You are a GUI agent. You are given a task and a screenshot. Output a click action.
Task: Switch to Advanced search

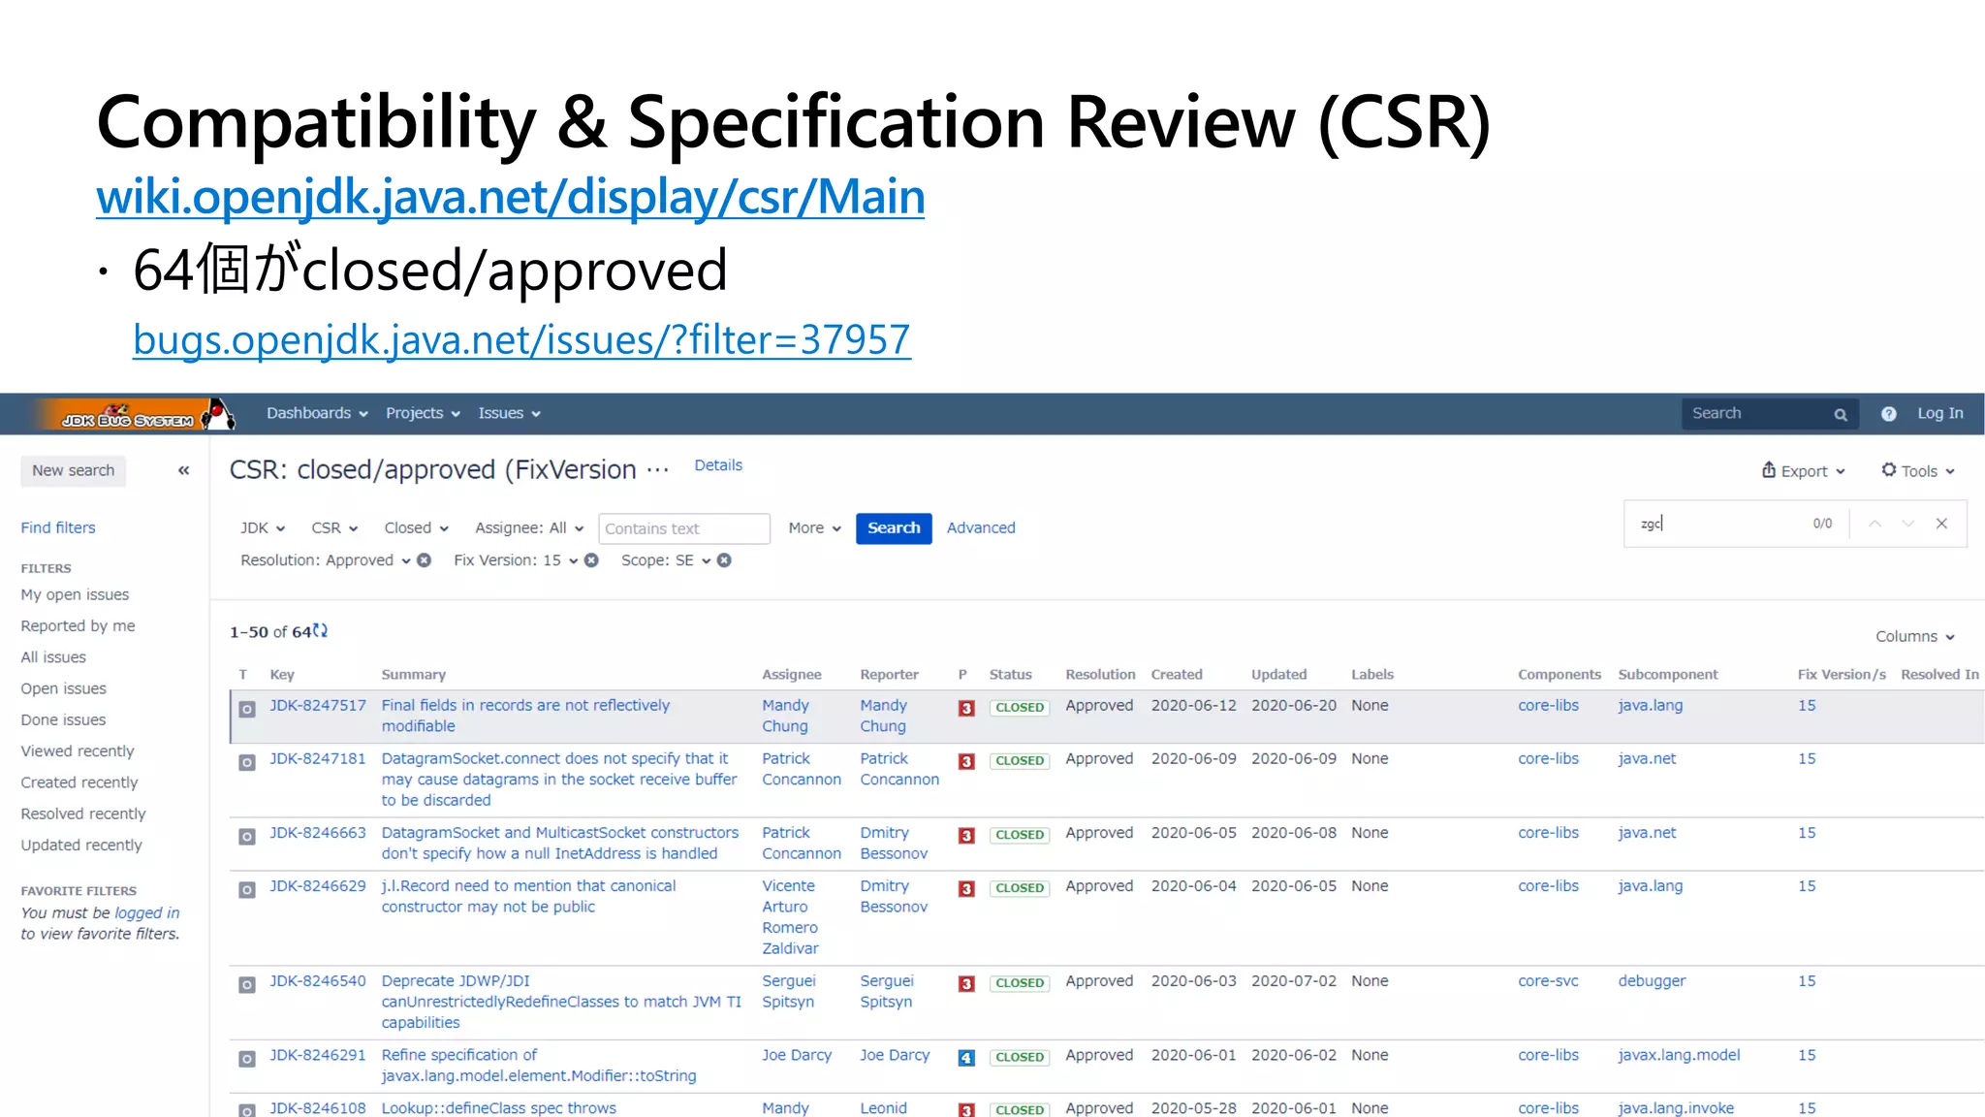981,528
